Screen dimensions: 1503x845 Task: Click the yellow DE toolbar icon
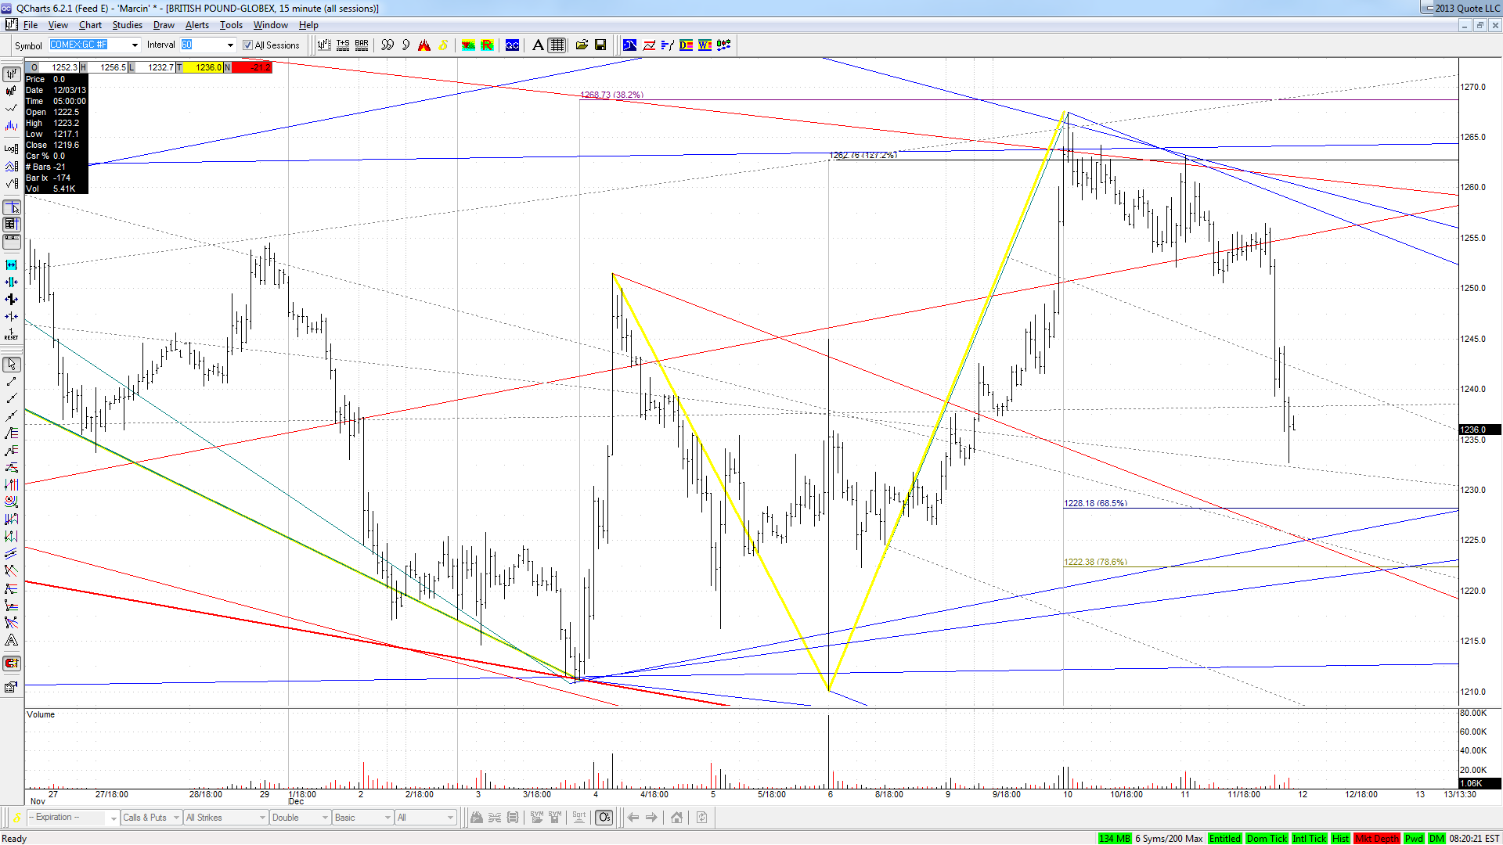tap(686, 45)
